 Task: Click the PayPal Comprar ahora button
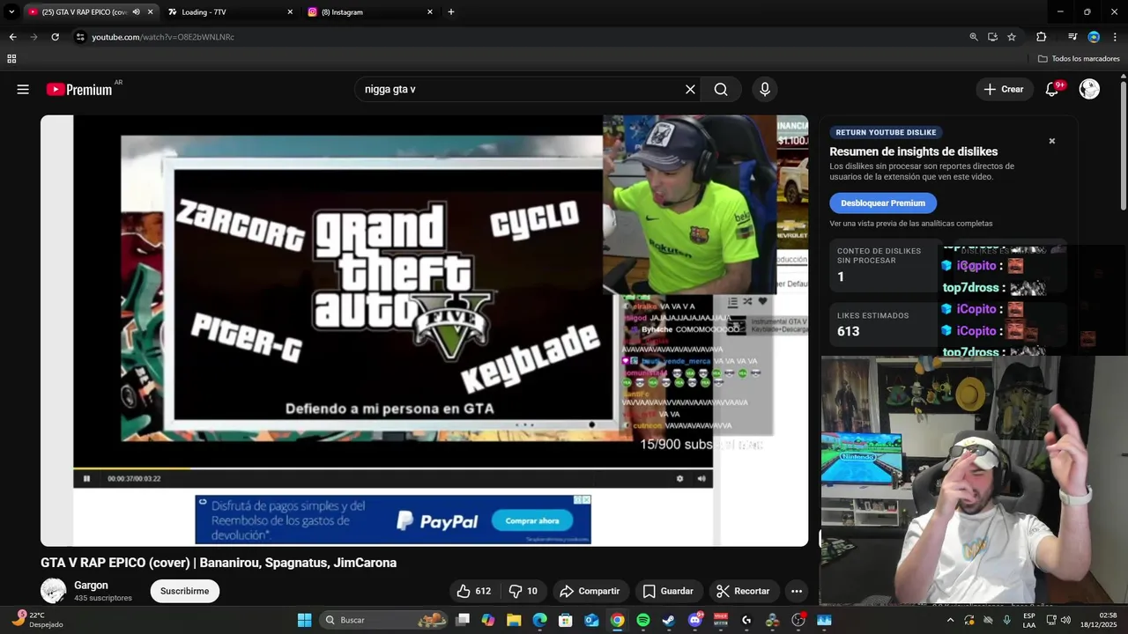[532, 520]
